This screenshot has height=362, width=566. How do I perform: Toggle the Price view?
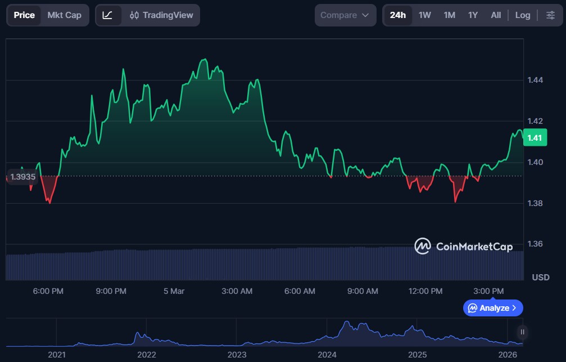24,15
